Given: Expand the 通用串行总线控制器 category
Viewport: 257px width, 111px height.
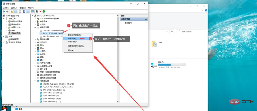Looking at the screenshot, I should click(35, 78).
